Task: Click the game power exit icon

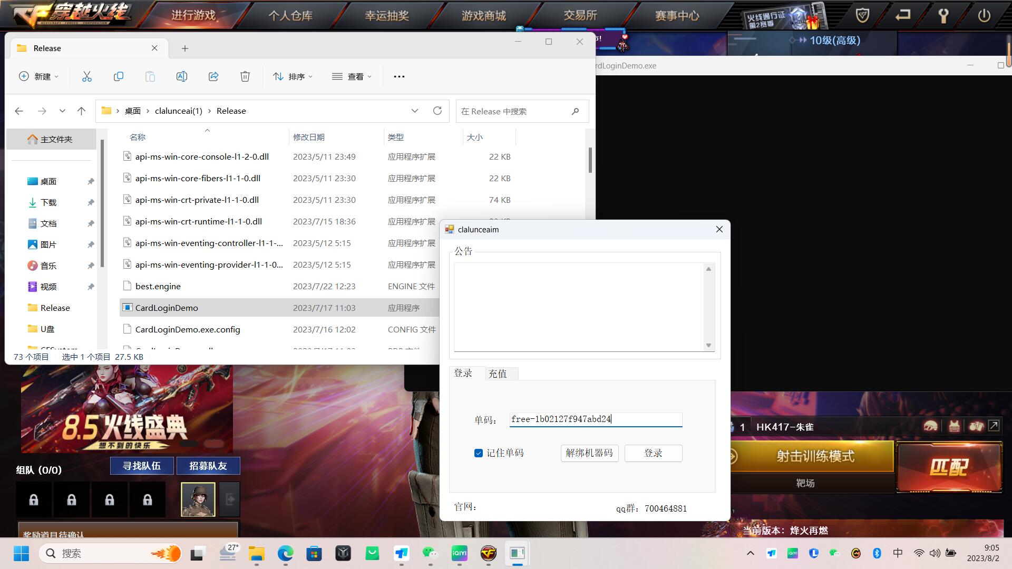Action: click(x=984, y=15)
